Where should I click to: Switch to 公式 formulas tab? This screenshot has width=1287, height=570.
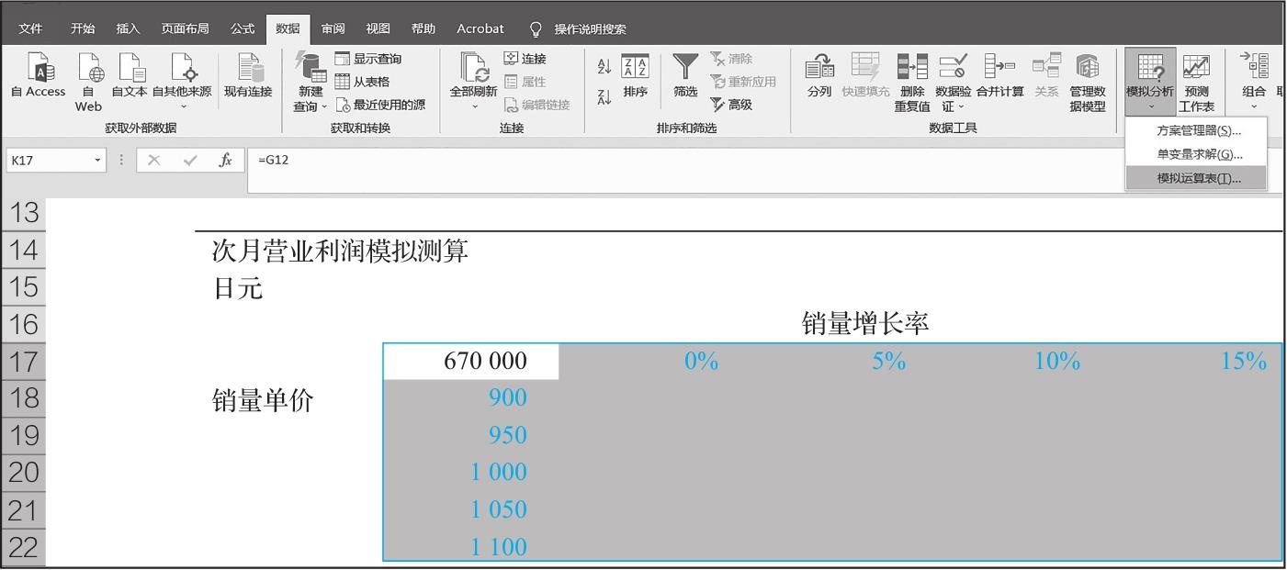coord(243,28)
